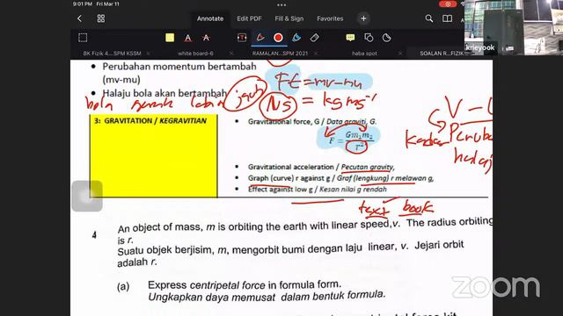The width and height of the screenshot is (563, 316).
Task: Open the RAMALAN...SPM 2021 document tab
Action: pos(280,54)
